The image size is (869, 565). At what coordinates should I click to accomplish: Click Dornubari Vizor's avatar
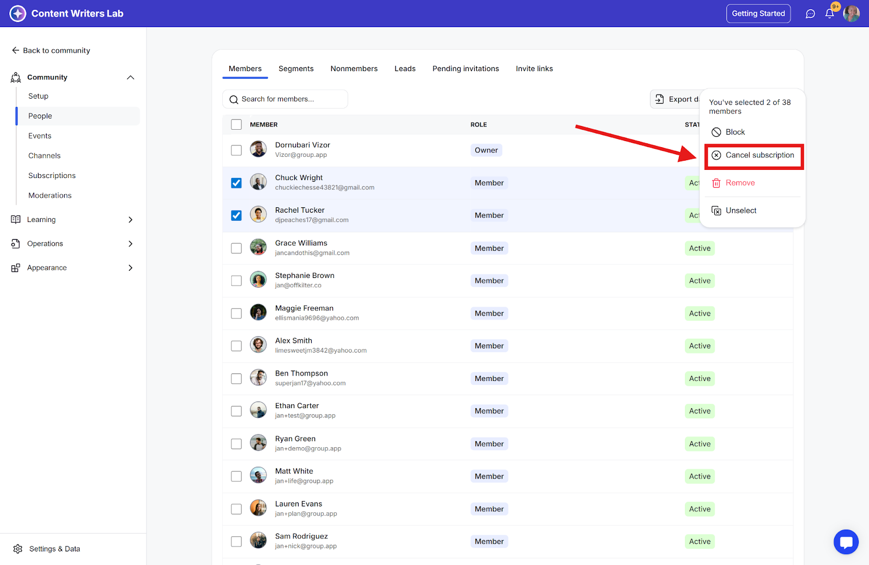pos(259,149)
